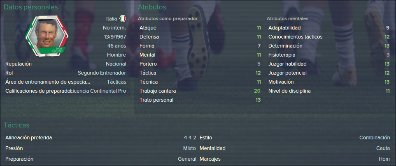Click the Licencia Continental Pro qualification

pos(98,91)
